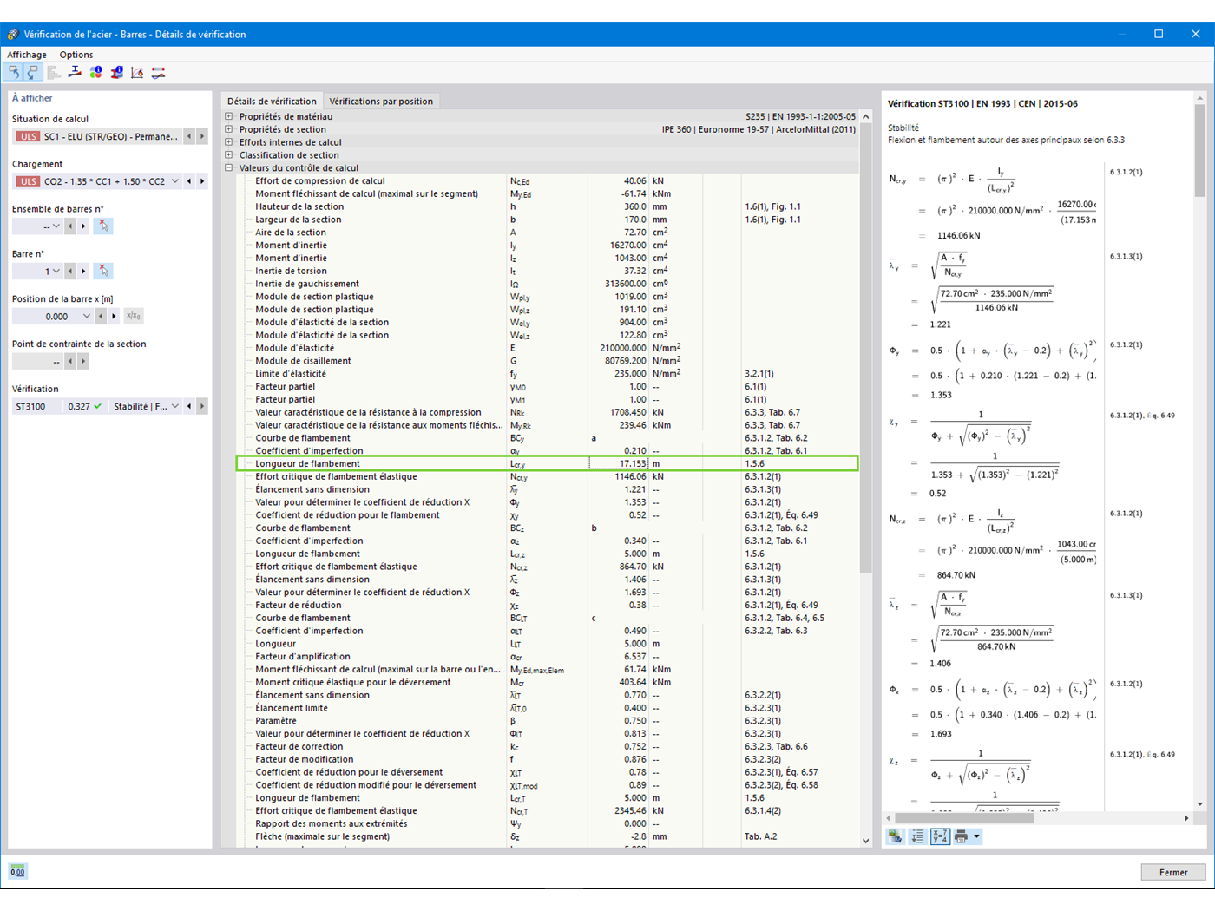Click the formula panel horizontal scrollbar
The width and height of the screenshot is (1215, 911).
964,818
